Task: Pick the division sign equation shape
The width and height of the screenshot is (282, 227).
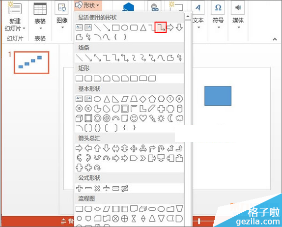Action: coord(106,188)
